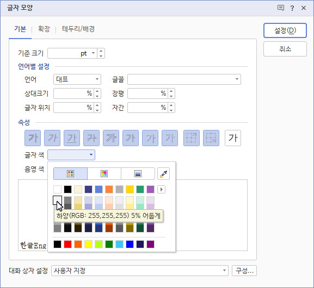This screenshot has width=314, height=288.
Task: Show more theme colors with the arrow button
Action: click(162, 190)
